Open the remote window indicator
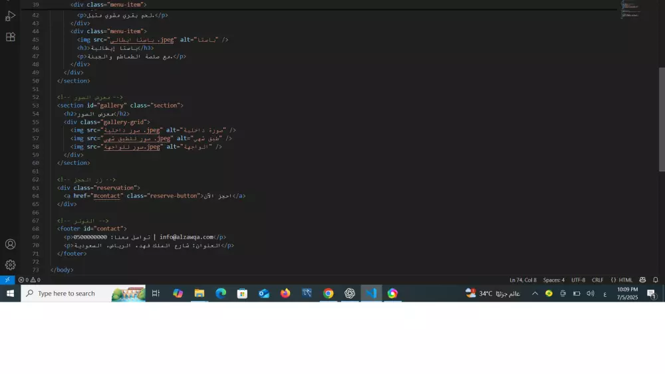This screenshot has width=665, height=374. tap(7, 280)
